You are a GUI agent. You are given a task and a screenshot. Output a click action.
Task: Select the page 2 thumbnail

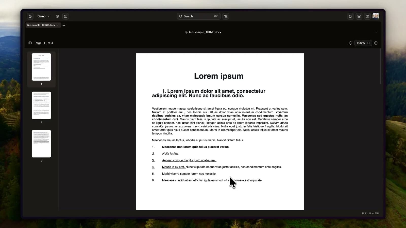tap(41, 105)
